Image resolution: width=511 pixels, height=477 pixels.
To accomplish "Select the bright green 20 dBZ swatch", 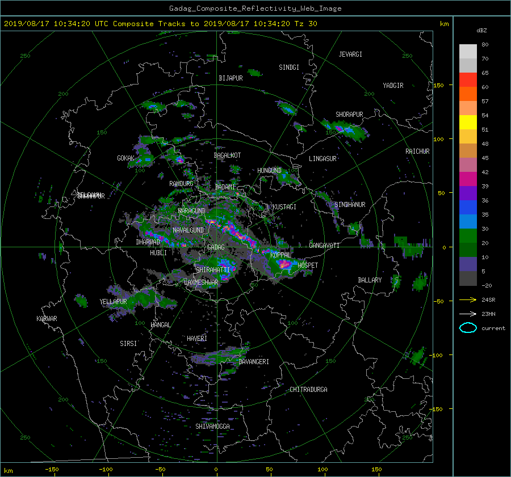I will tap(468, 236).
